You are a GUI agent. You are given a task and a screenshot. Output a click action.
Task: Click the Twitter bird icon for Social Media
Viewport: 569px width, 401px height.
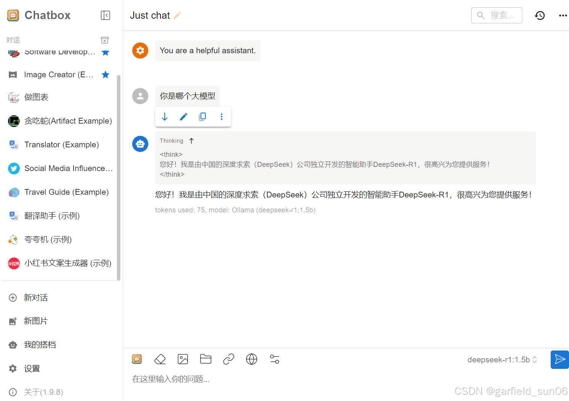(14, 168)
